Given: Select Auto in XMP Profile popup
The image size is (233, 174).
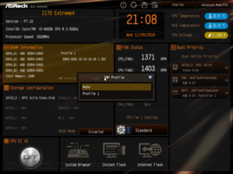Looking at the screenshot, I should (116, 87).
